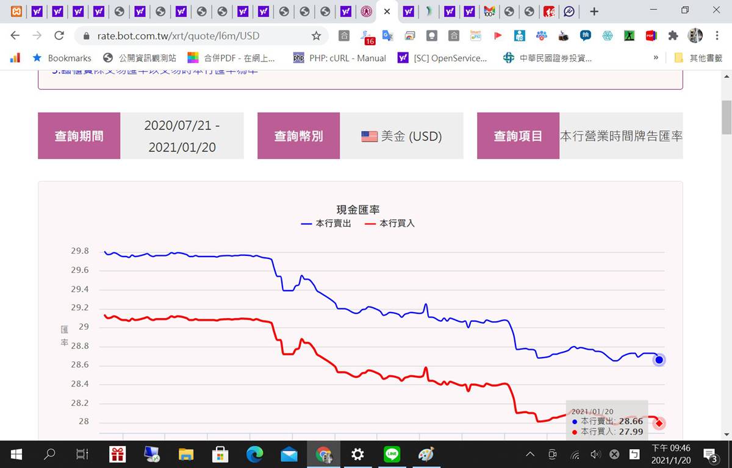Open a new browser tab
Viewport: 732px width, 468px height.
tap(594, 11)
